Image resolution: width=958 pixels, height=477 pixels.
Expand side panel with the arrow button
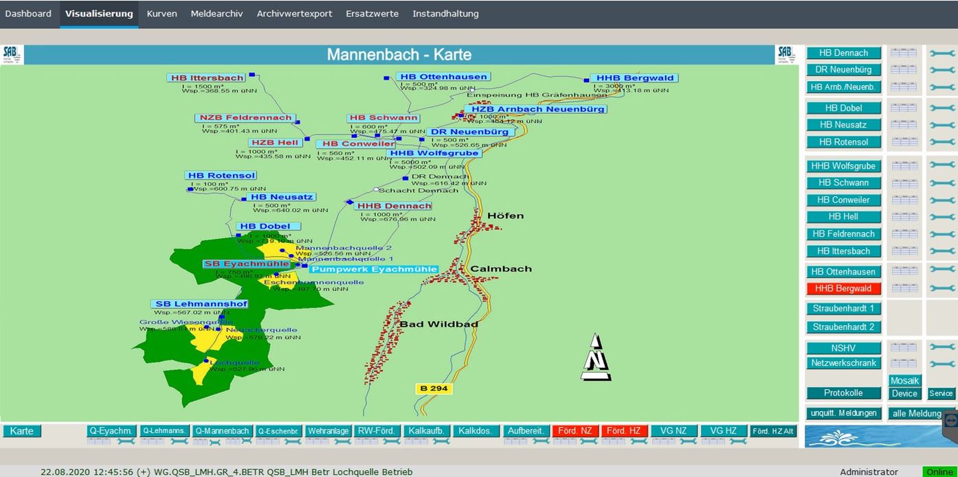(950, 420)
